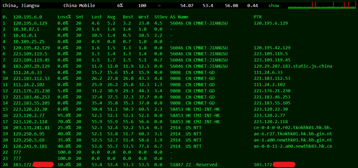
Task: Open IP link 120.195.6.129 in hop 1
Action: (30, 23)
